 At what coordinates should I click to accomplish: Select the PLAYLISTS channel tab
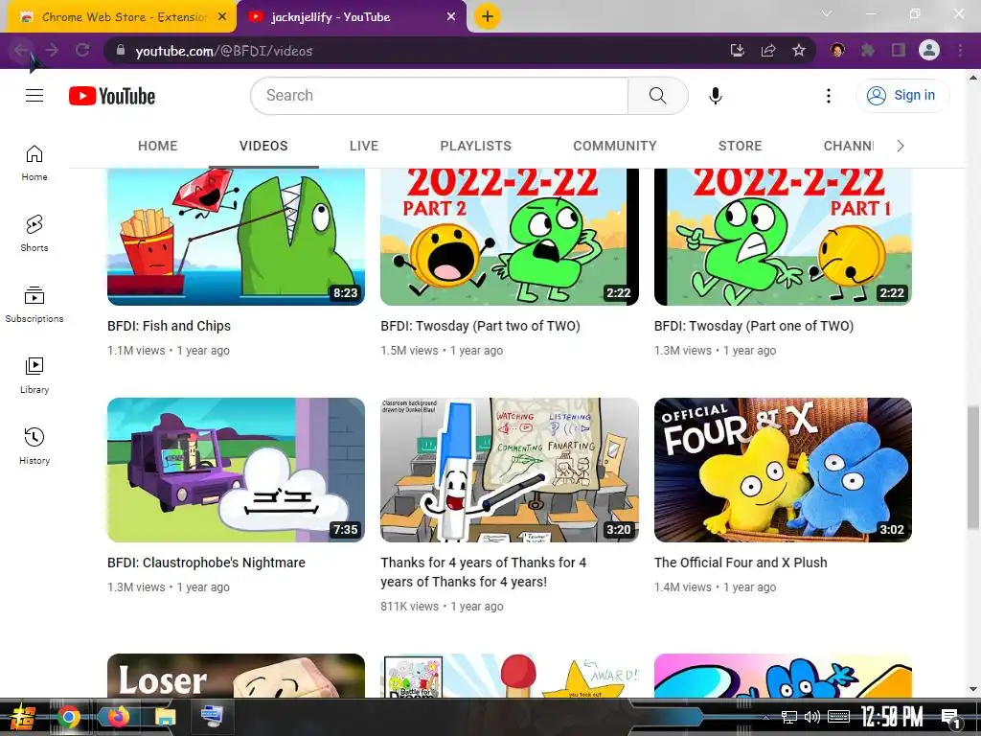click(x=475, y=146)
